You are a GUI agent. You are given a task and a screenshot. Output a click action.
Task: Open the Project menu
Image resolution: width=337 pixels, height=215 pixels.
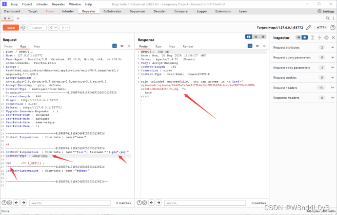[27, 4]
